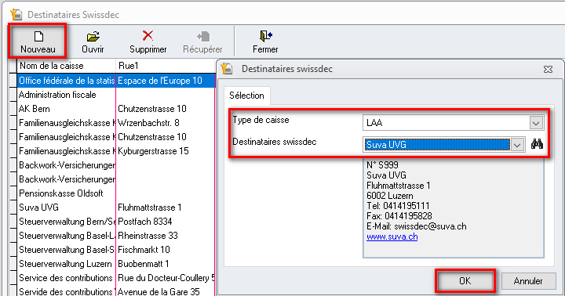Viewport: 565px width, 296px height.
Task: Expand the Type de caisse dropdown
Action: [x=536, y=123]
